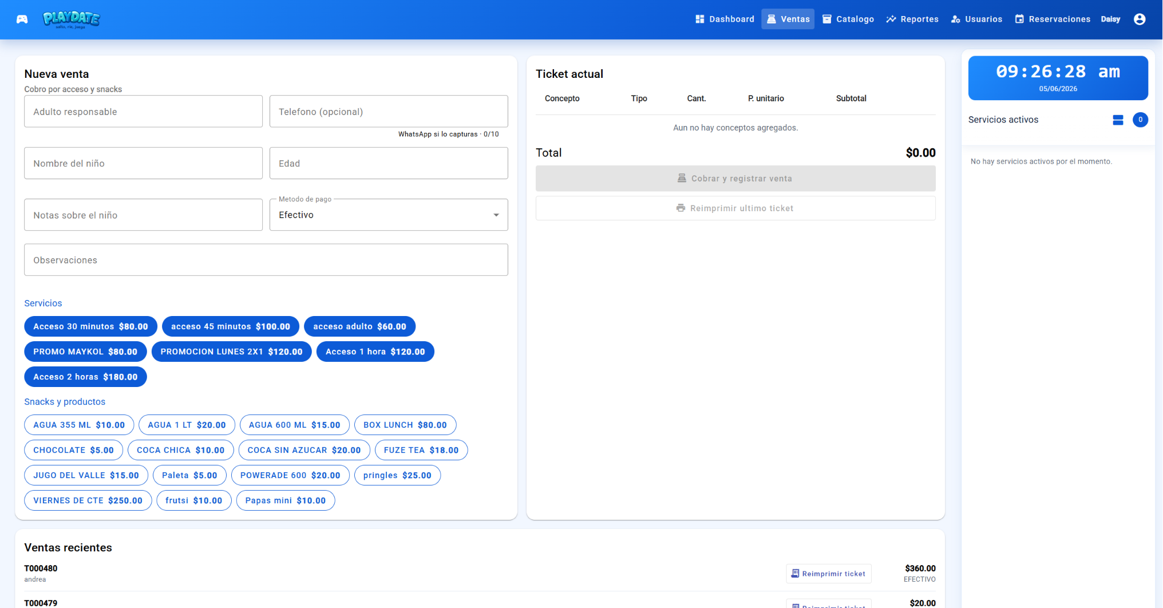Add Acceso 30 minutos service to ticket

[x=90, y=326]
